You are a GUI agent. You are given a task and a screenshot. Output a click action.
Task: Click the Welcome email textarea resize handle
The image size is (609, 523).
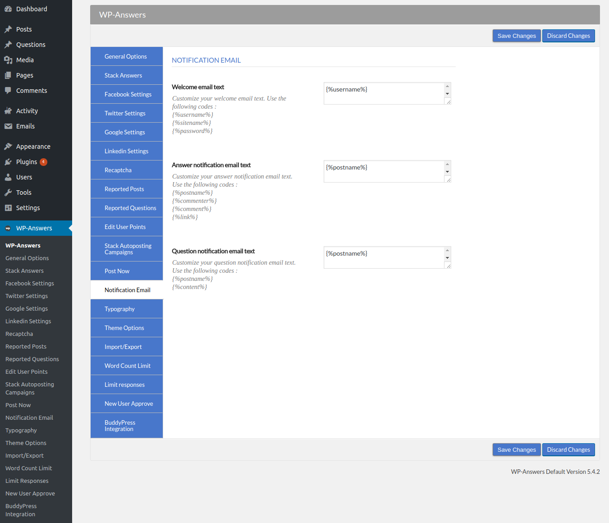click(x=448, y=102)
